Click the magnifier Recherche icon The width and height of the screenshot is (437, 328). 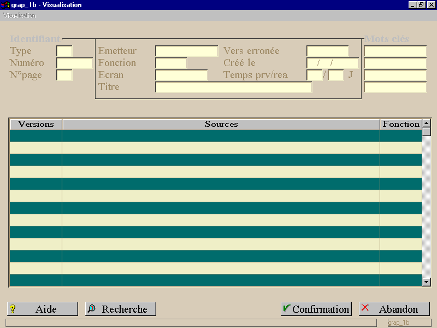(91, 308)
